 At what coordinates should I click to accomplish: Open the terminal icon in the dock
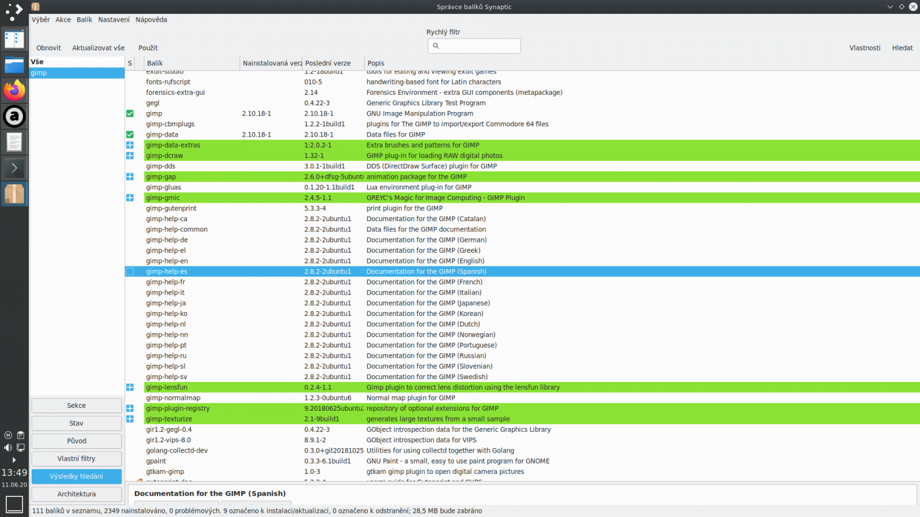tap(14, 168)
